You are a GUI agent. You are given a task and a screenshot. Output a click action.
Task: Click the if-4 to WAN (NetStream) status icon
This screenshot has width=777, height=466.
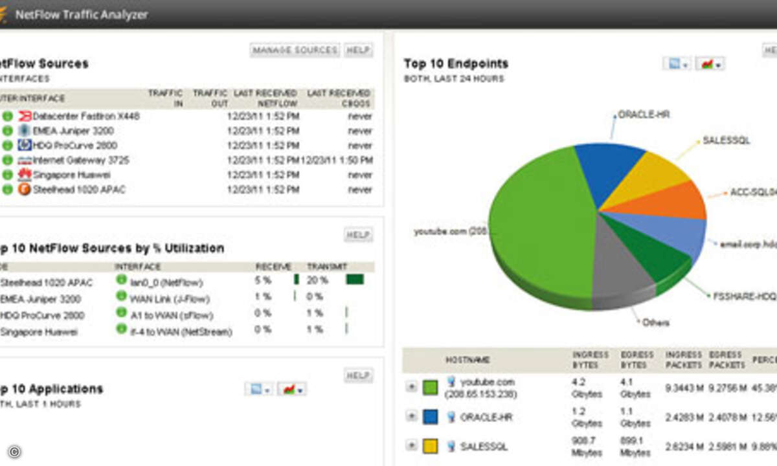pyautogui.click(x=121, y=329)
